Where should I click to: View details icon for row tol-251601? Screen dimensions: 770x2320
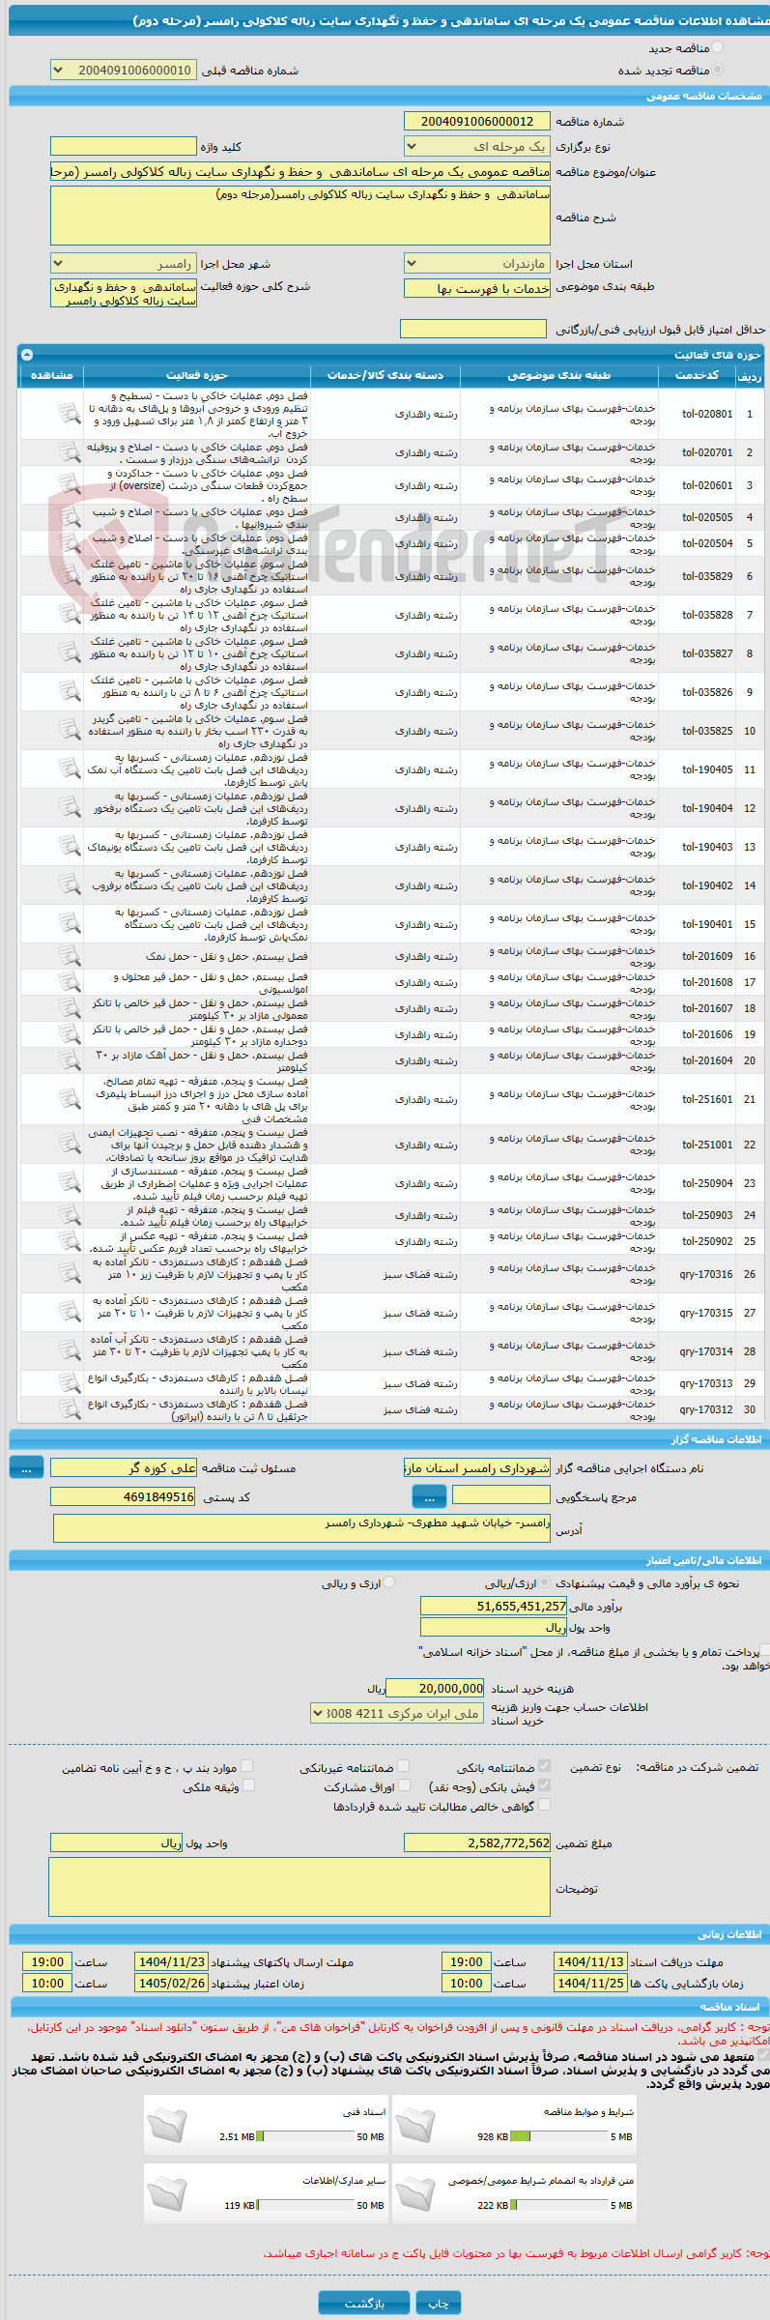70,1099
